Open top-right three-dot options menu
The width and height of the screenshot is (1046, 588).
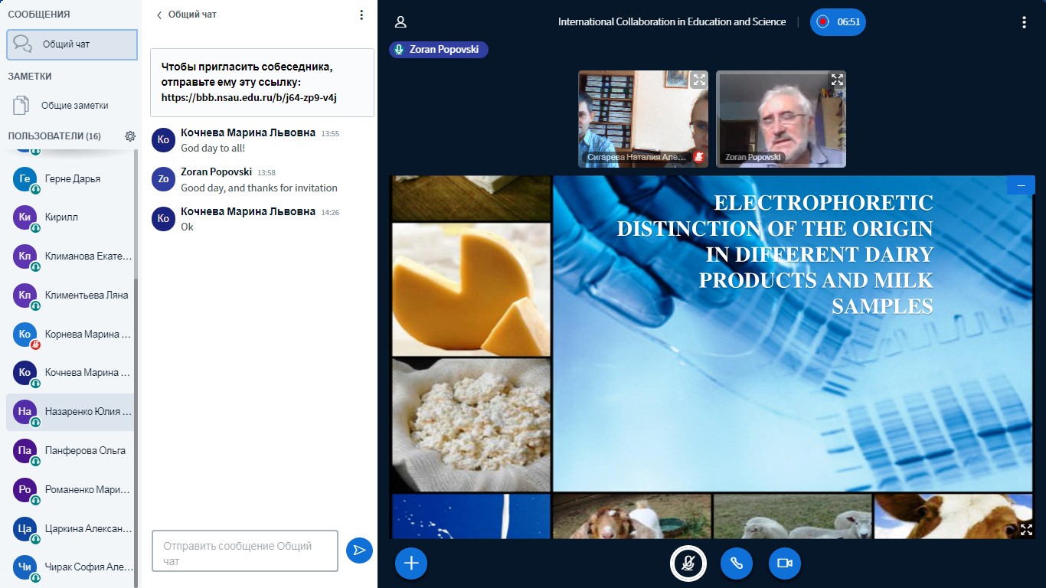[1024, 22]
